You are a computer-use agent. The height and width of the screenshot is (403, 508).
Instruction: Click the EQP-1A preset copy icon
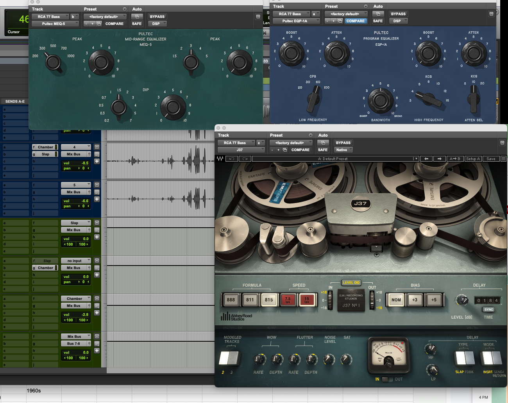pos(340,21)
